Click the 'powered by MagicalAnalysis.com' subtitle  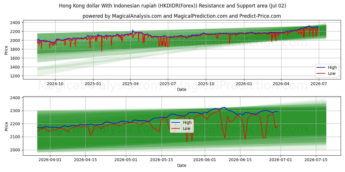182,16
